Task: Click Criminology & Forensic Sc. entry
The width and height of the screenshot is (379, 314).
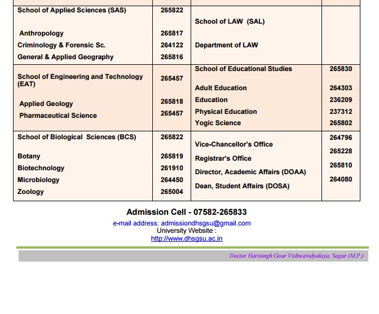Action: [x=61, y=45]
